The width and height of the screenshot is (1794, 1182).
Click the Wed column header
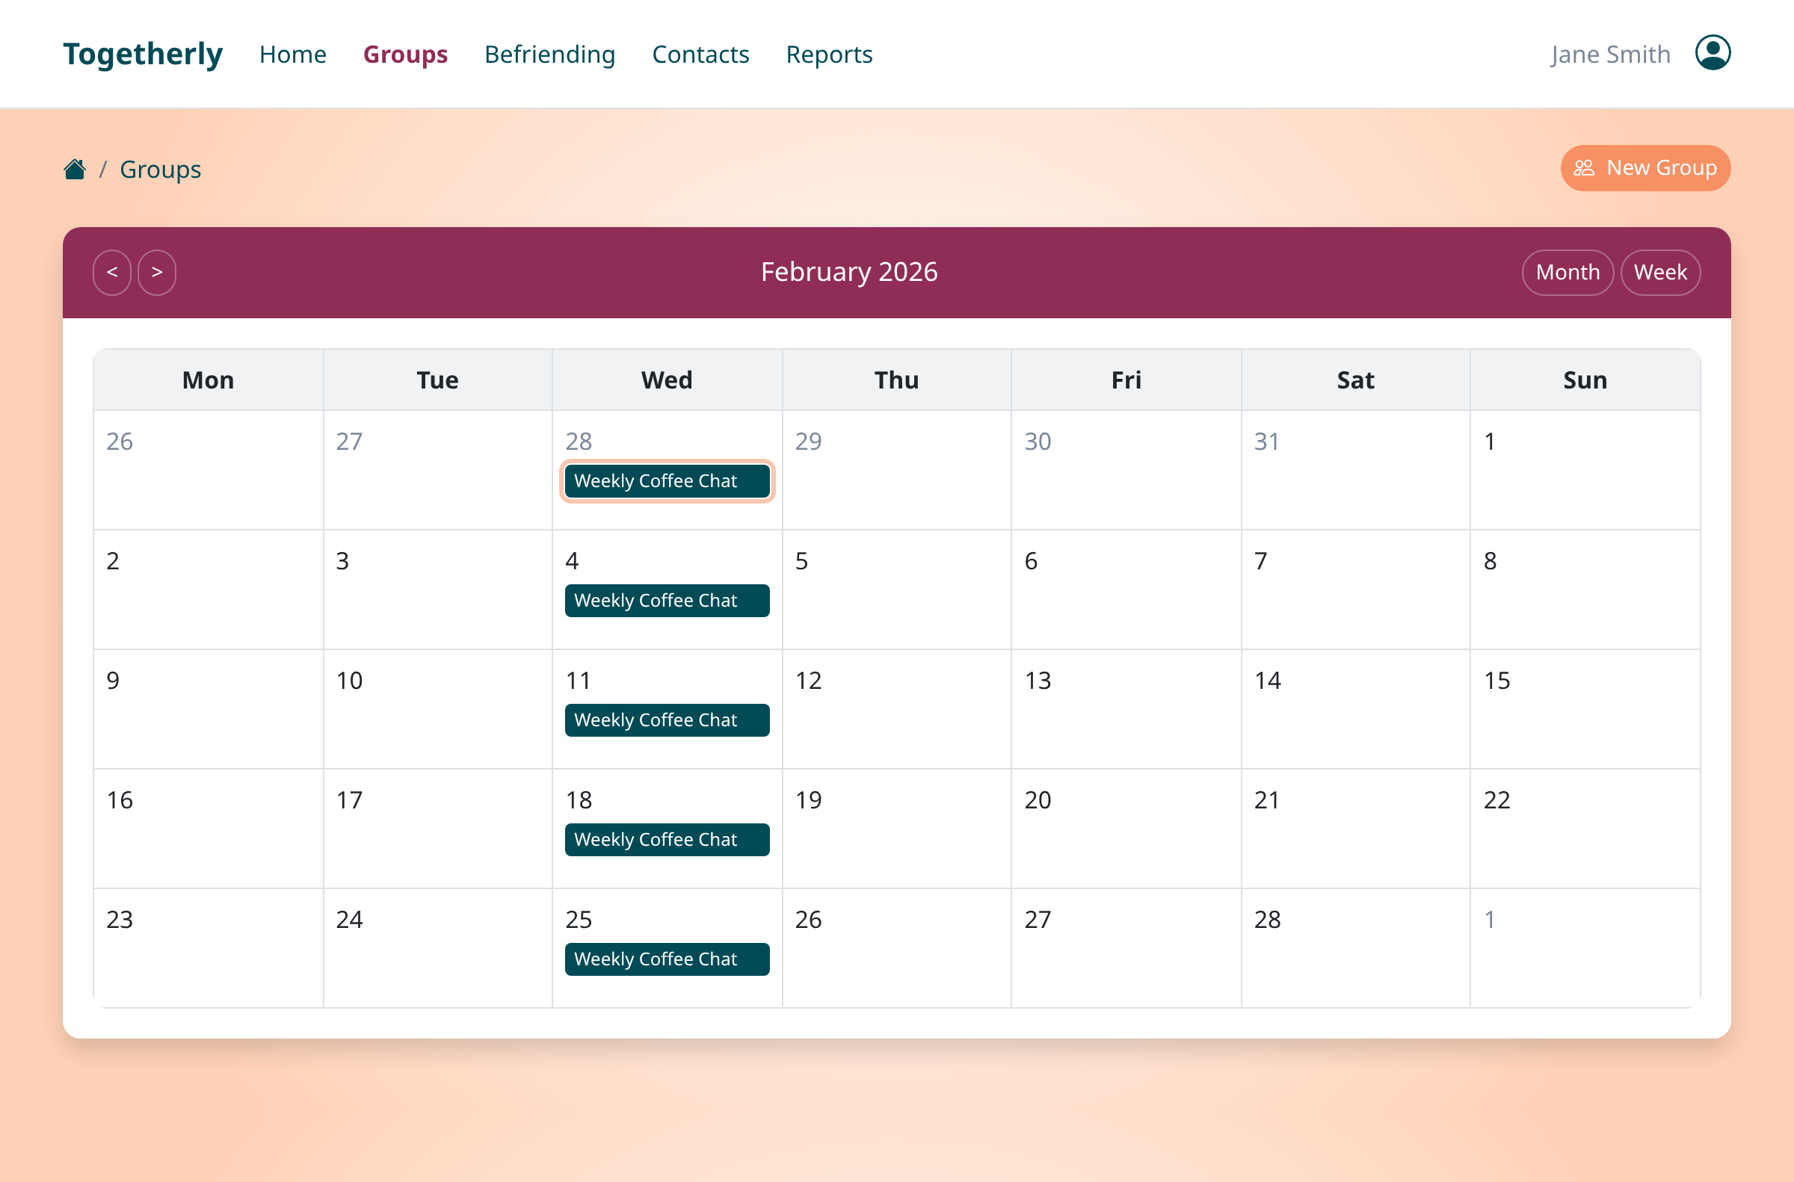click(x=668, y=380)
